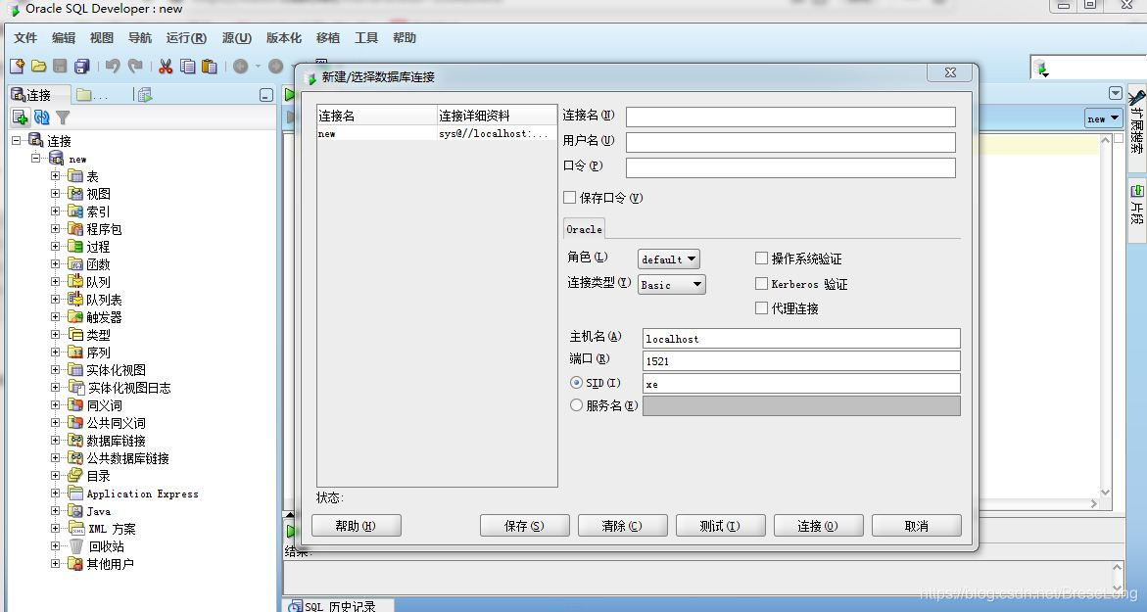Image resolution: width=1147 pixels, height=612 pixels.
Task: Expand the Application Express tree node
Action: 55,493
